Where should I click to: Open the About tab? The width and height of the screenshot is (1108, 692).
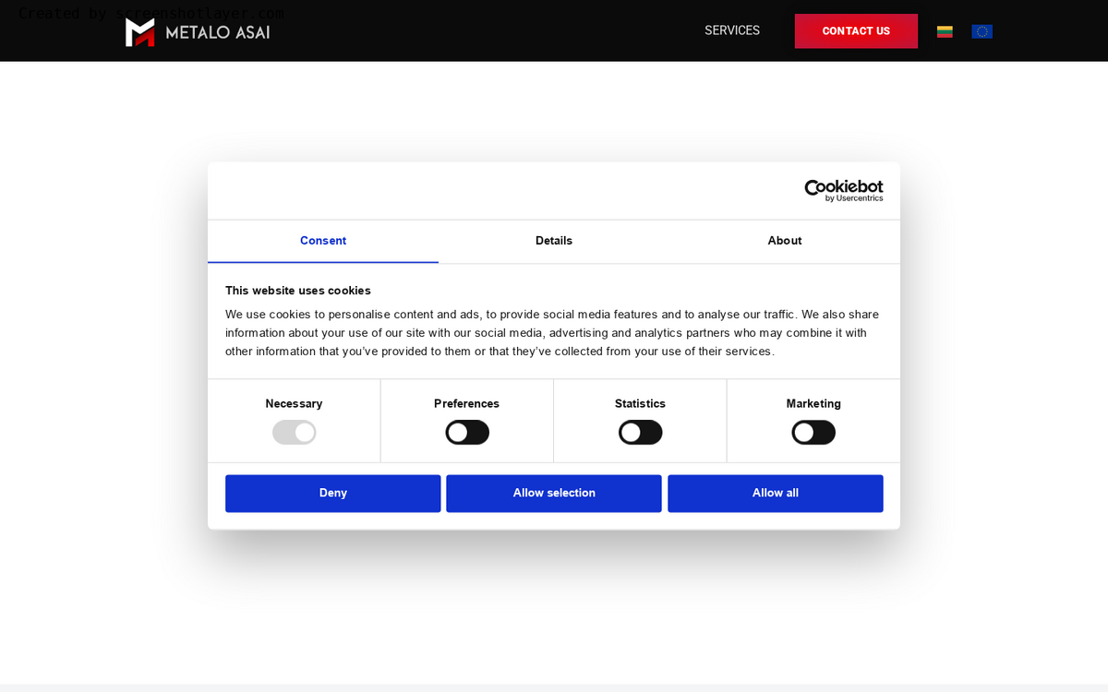point(785,241)
